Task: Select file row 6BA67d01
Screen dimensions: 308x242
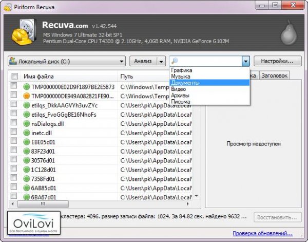Action: pyautogui.click(x=101, y=197)
